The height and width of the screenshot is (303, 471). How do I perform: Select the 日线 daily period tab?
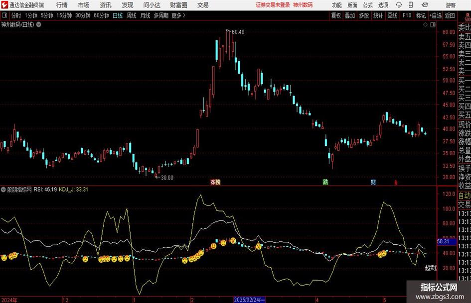pyautogui.click(x=118, y=15)
